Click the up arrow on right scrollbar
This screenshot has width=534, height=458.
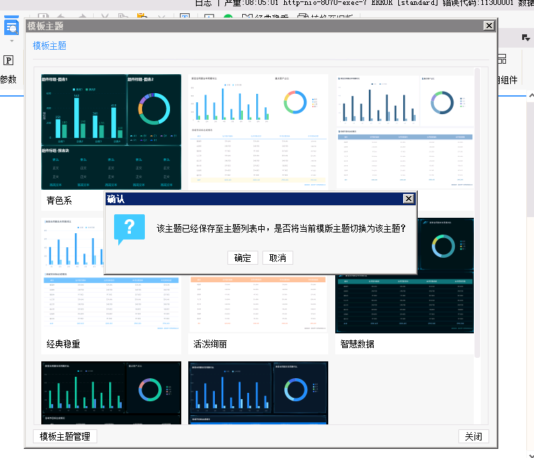pos(531,96)
